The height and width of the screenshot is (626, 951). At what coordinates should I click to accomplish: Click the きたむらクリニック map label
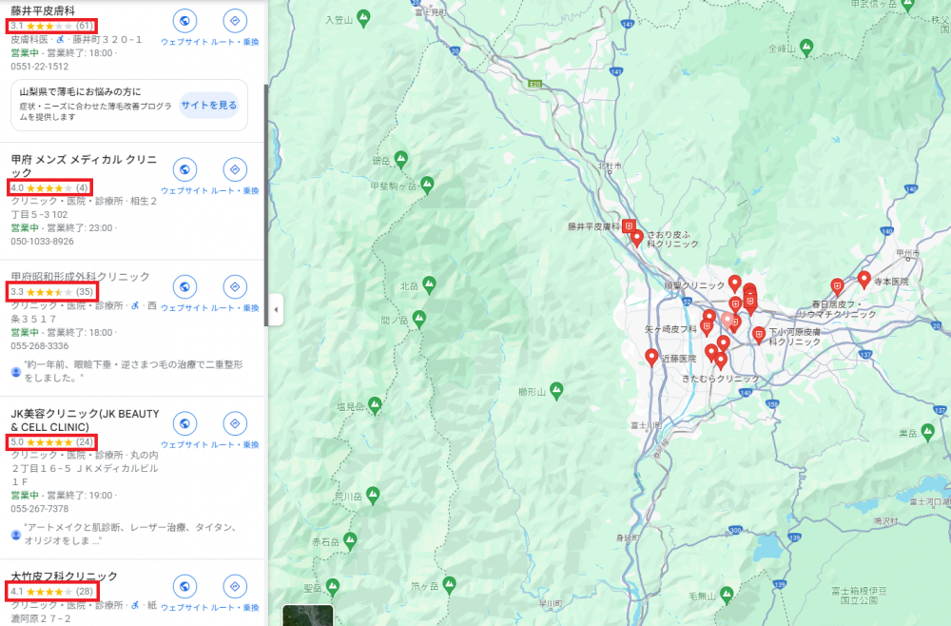[720, 379]
